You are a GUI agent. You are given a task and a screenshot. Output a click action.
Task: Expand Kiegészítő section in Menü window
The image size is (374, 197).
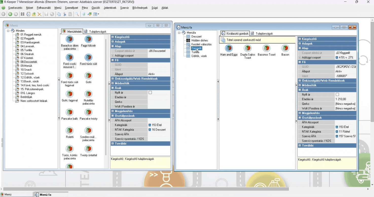coord(113,37)
